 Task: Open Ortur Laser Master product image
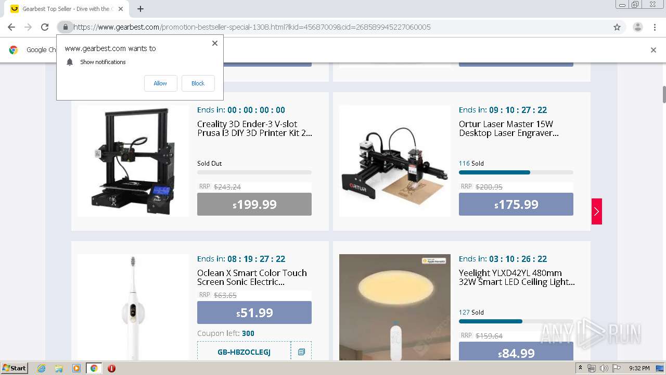pos(395,161)
